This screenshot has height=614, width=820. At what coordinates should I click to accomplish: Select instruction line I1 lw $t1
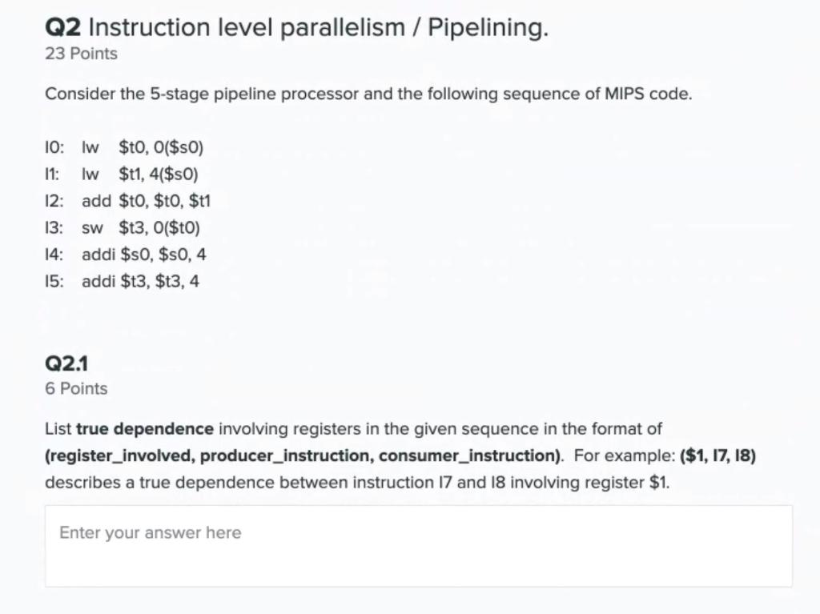(124, 174)
